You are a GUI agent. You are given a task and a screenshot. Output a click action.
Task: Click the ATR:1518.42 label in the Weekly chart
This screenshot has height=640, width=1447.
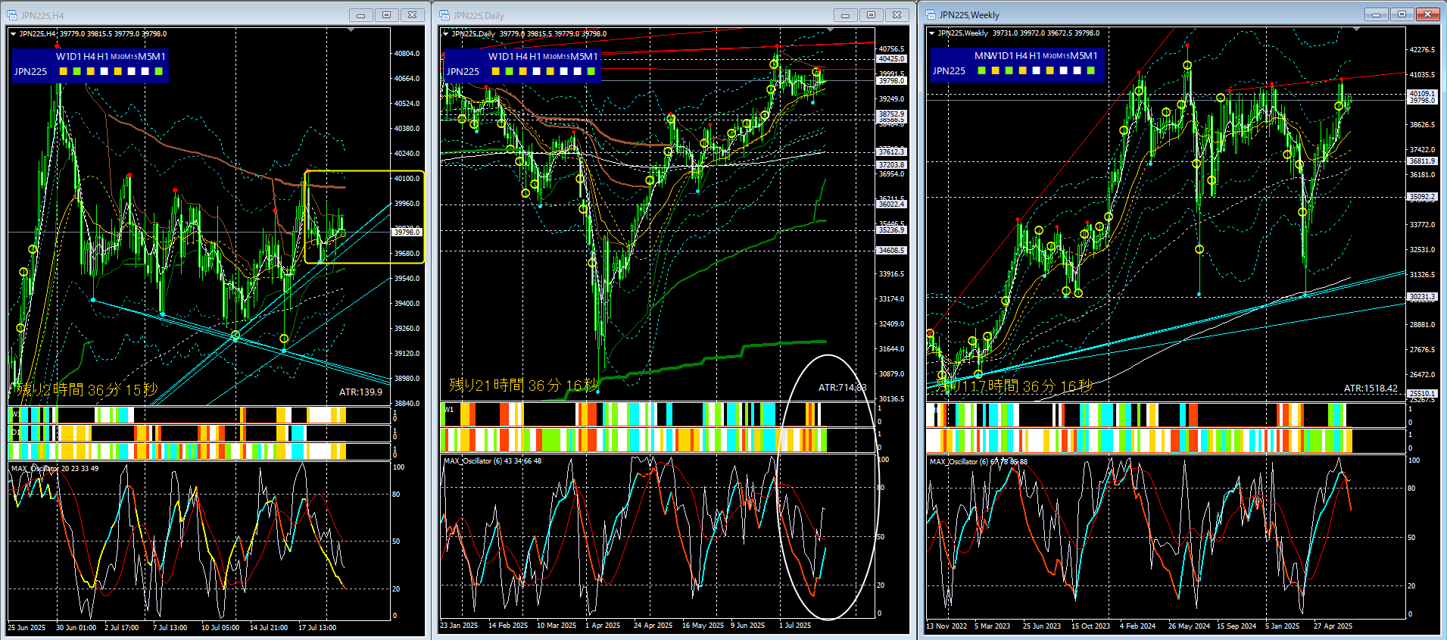point(1371,389)
